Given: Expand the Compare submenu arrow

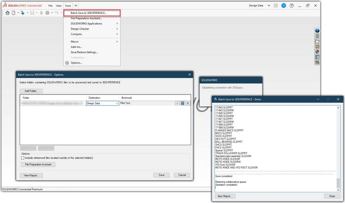Looking at the screenshot, I should (117, 34).
